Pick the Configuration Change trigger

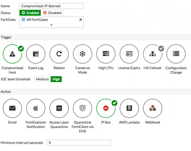click(176, 54)
